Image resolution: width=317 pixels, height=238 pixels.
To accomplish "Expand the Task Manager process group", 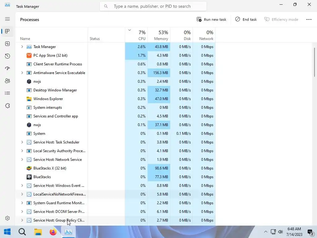I will pos(22,47).
